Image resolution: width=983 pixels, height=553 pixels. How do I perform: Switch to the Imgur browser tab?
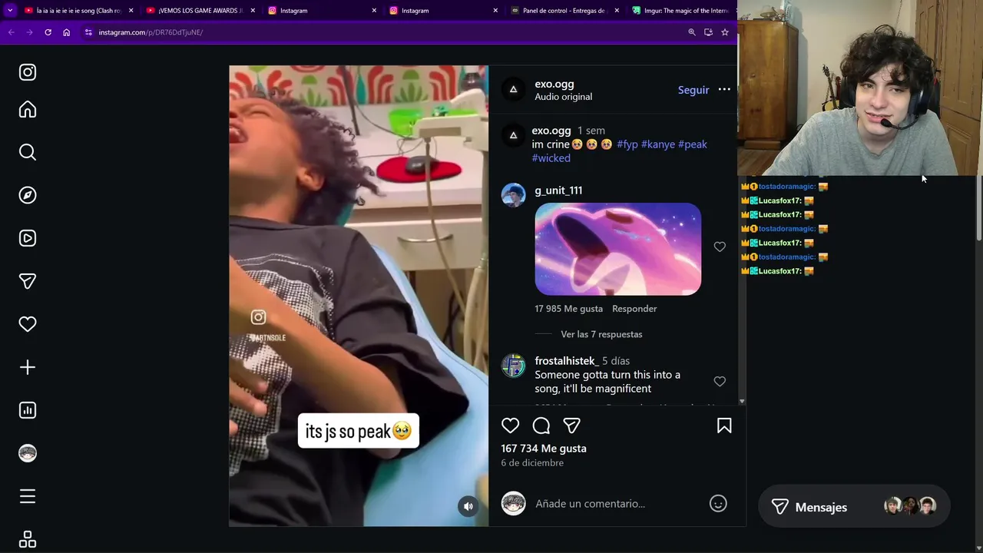(680, 11)
